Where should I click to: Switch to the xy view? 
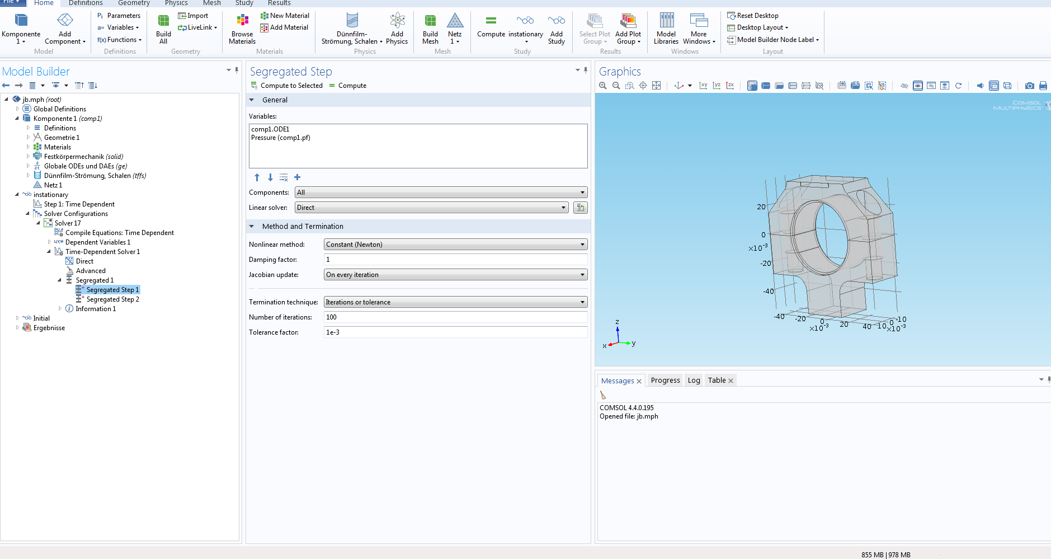point(703,86)
